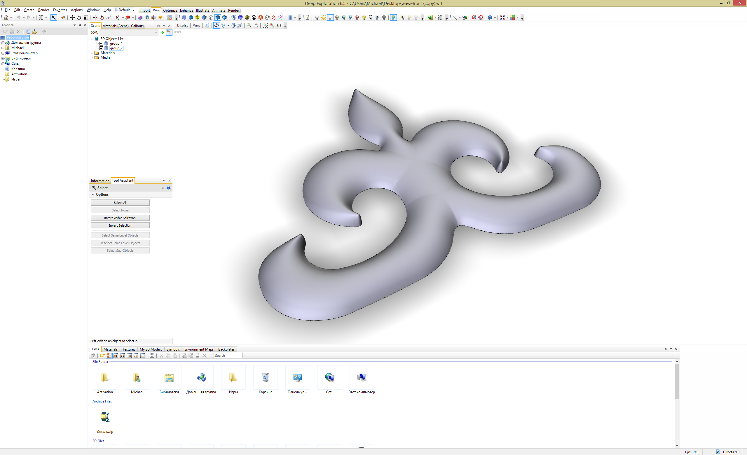Viewport: 747px width, 455px height.
Task: Click the Search field in Files panel
Action: tap(228, 356)
